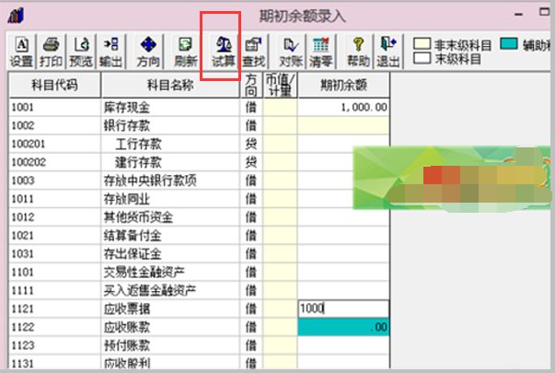Select the 应收账款 row name

pyautogui.click(x=127, y=327)
